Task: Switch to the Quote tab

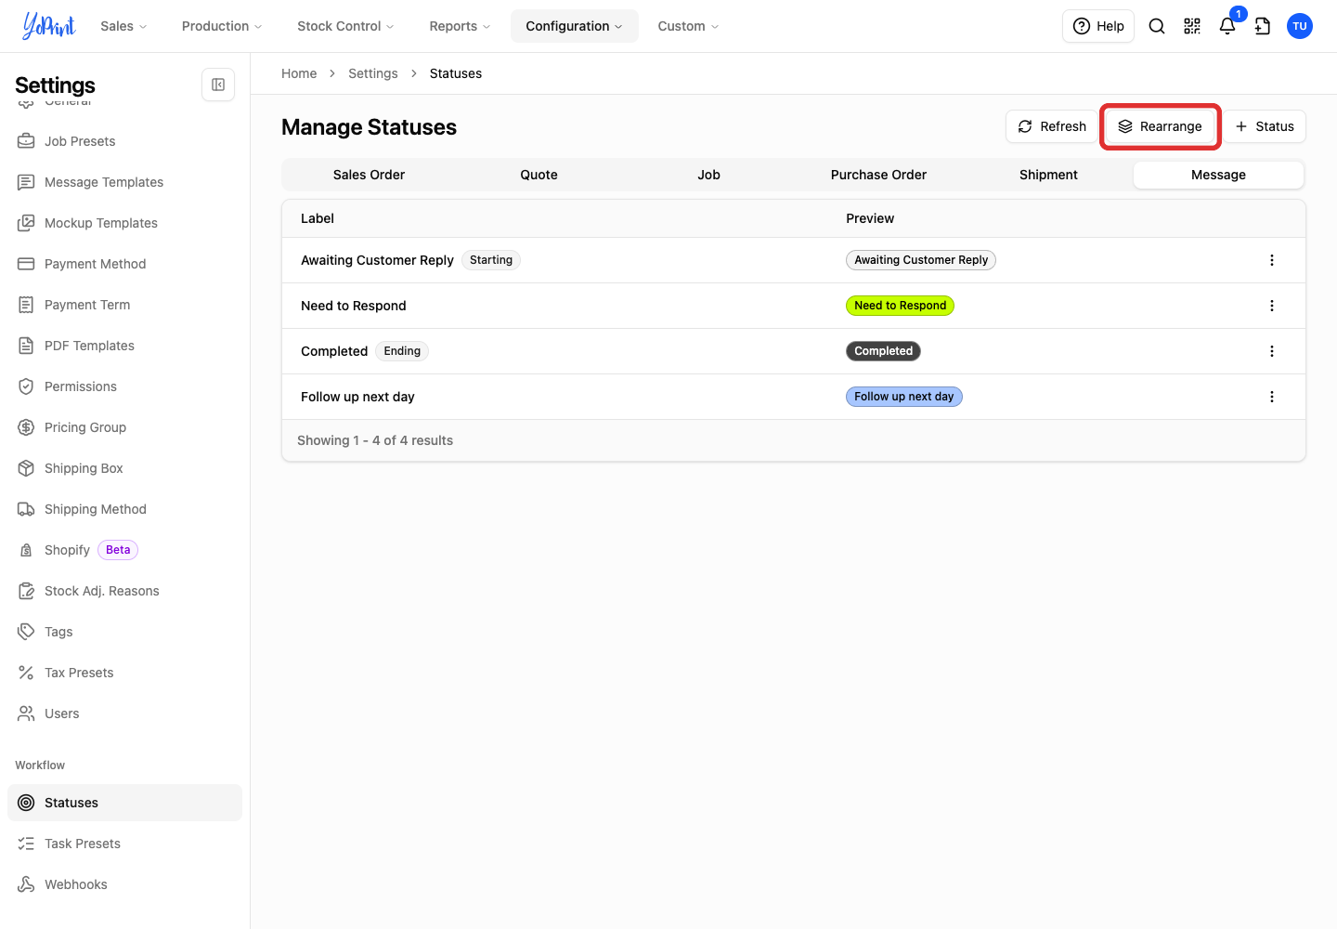Action: click(539, 175)
